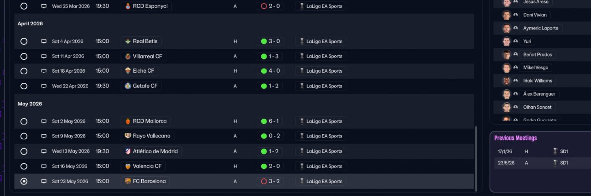Click Iñaki Williams player portrait
This screenshot has height=196, width=591.
click(x=507, y=81)
